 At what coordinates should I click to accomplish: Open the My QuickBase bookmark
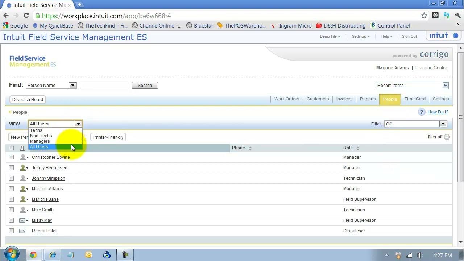53,26
